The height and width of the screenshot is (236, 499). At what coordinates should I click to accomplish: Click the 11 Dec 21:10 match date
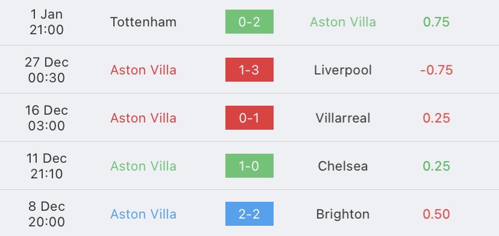(x=46, y=166)
